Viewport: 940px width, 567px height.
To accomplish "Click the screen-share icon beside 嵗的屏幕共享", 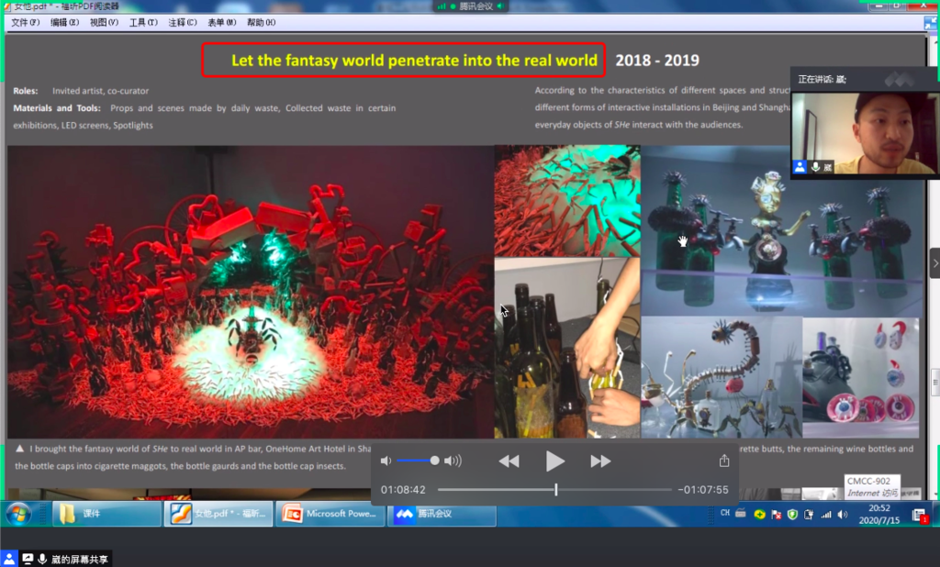I will pos(28,559).
